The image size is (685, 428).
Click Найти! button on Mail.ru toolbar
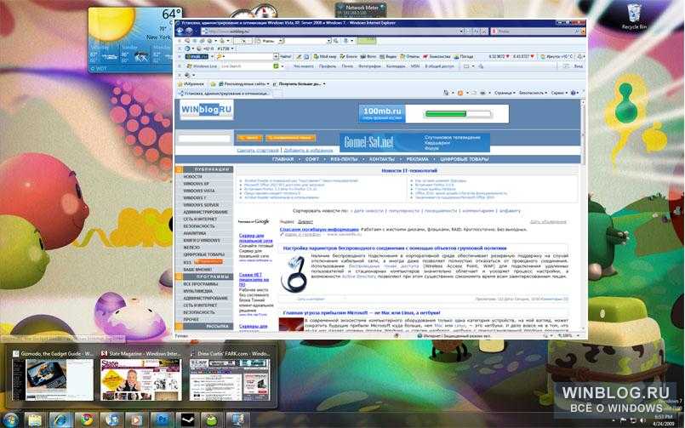coord(286,57)
